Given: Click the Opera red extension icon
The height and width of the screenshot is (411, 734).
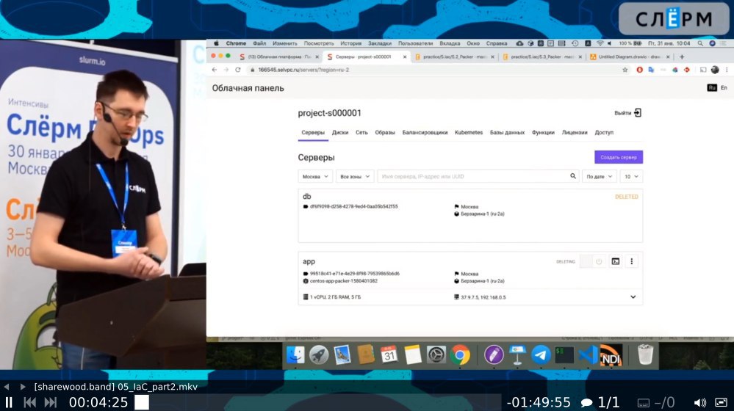Looking at the screenshot, I should [639, 70].
